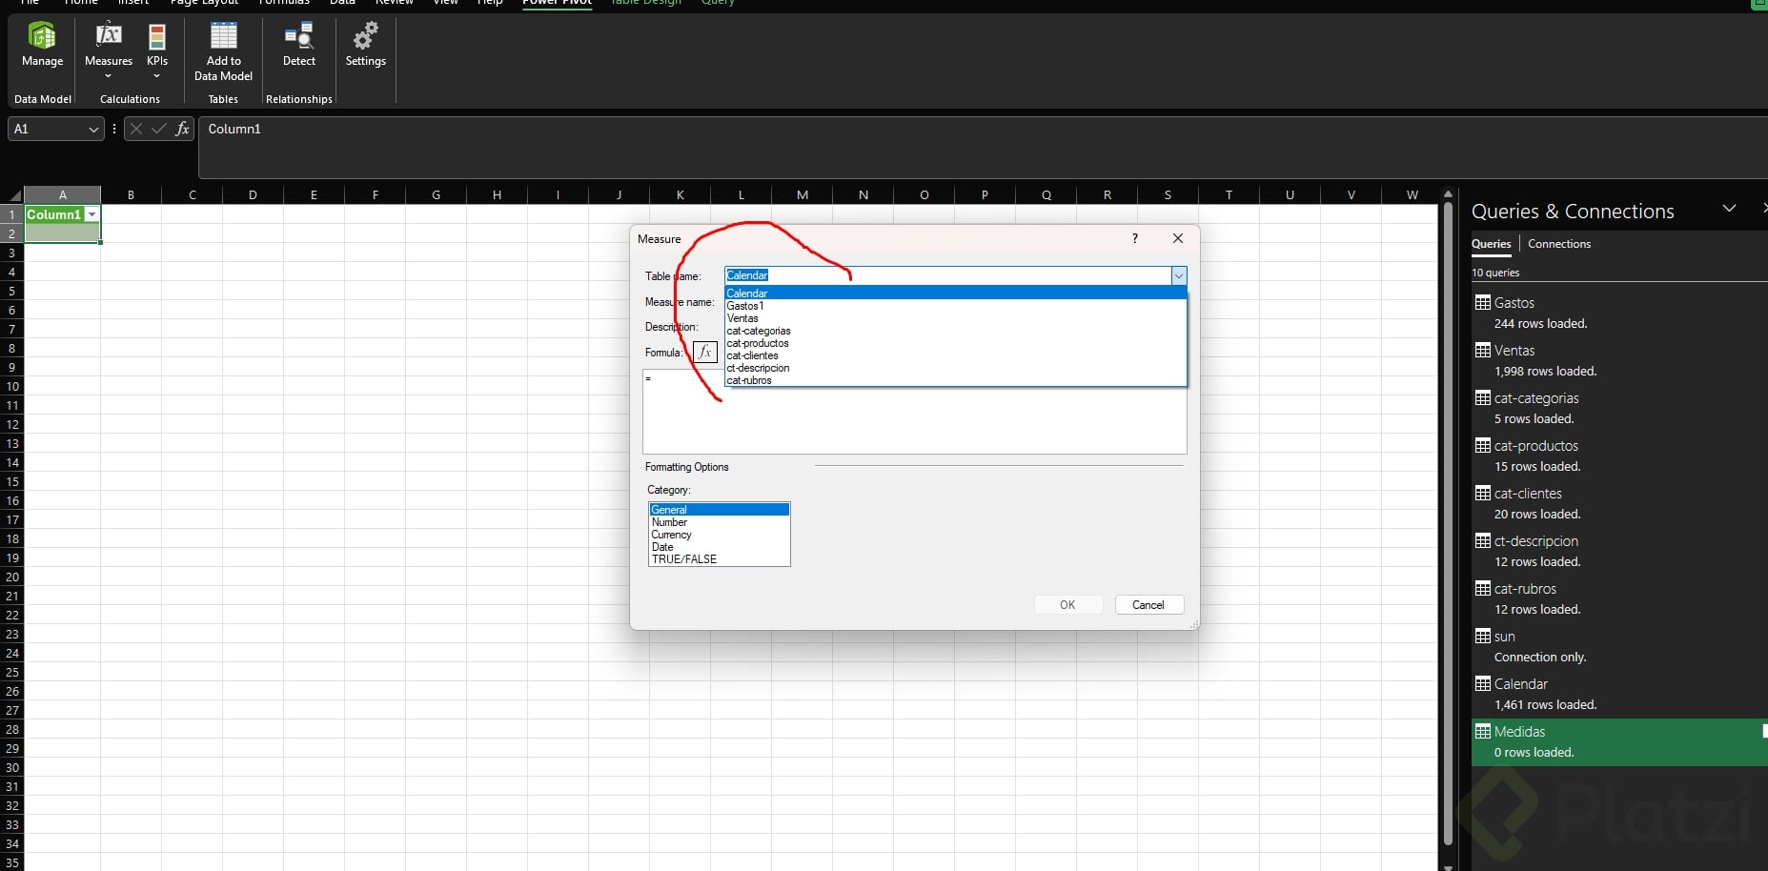Select General formatting category
This screenshot has height=871, width=1768.
tap(720, 510)
